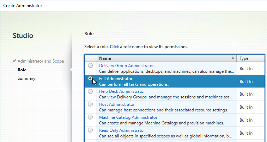The height and width of the screenshot is (142, 267).
Task: Click Built In cell for Help Desk Administrator
Action: (x=246, y=94)
